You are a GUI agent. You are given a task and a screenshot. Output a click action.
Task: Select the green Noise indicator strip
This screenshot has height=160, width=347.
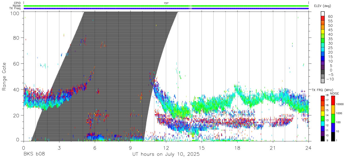coord(166,6)
